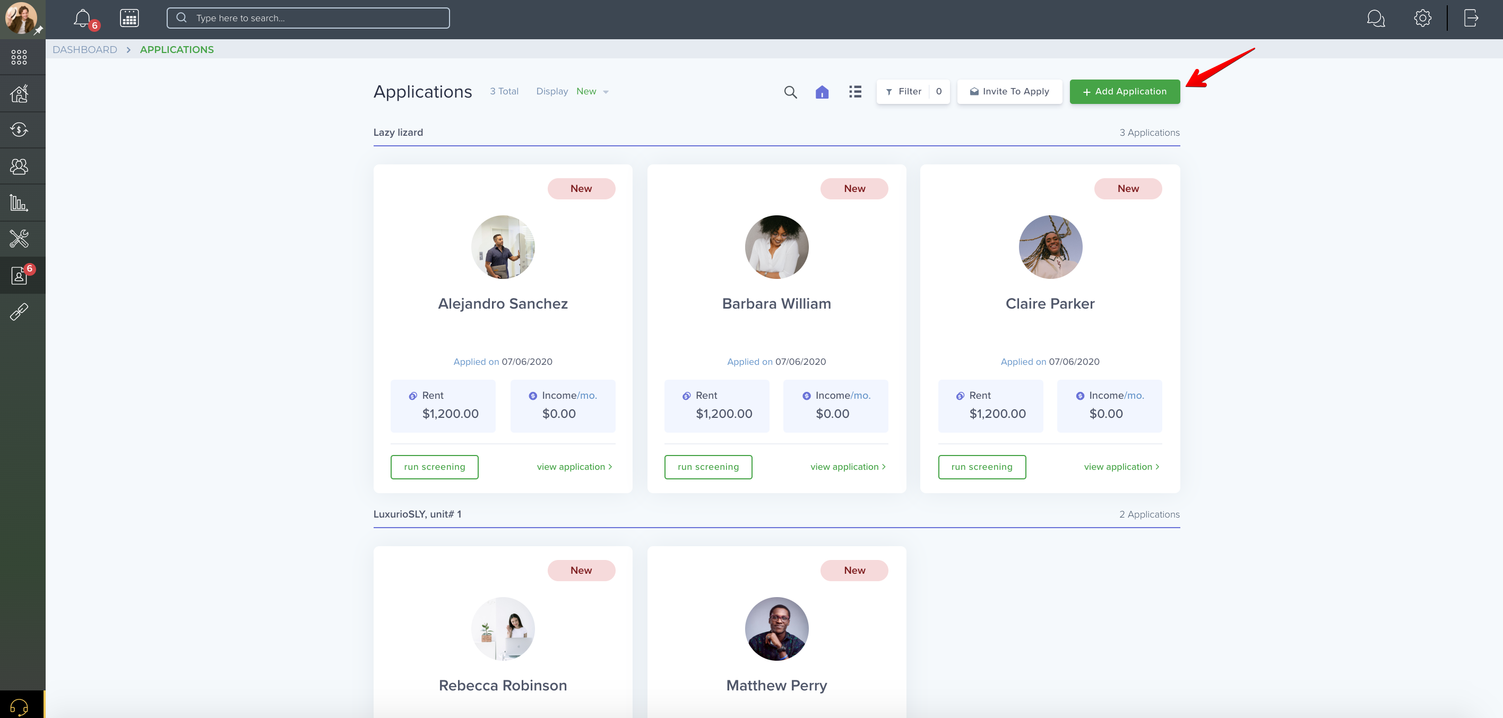Click the Rebecca Robinson name

[x=503, y=685]
